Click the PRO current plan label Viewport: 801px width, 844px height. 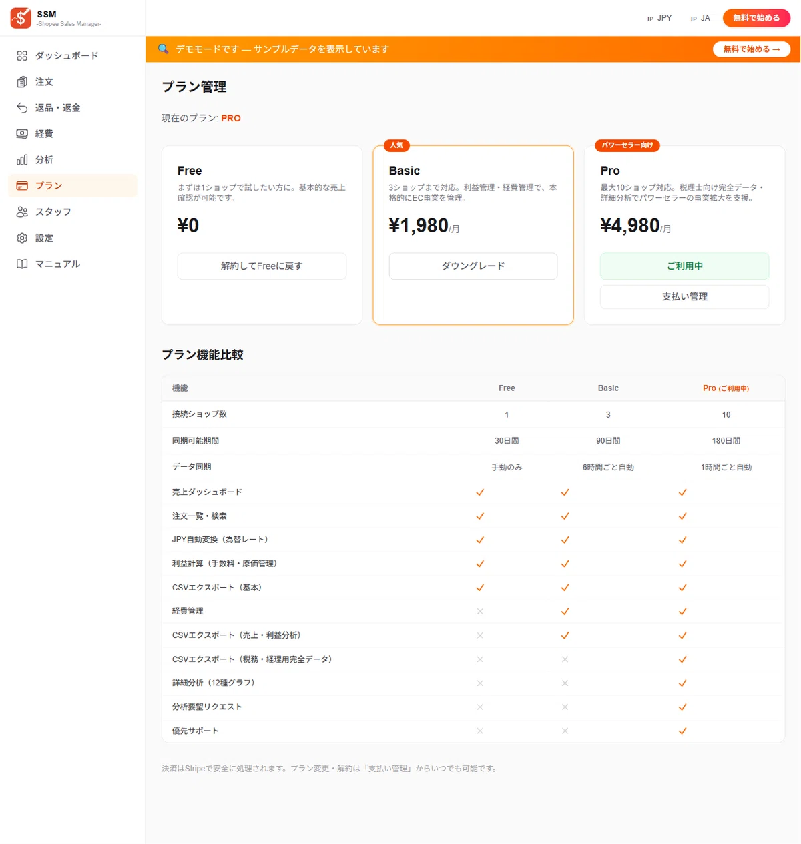click(x=231, y=118)
